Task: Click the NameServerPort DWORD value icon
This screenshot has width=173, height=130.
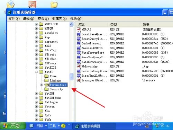Action: [79, 53]
